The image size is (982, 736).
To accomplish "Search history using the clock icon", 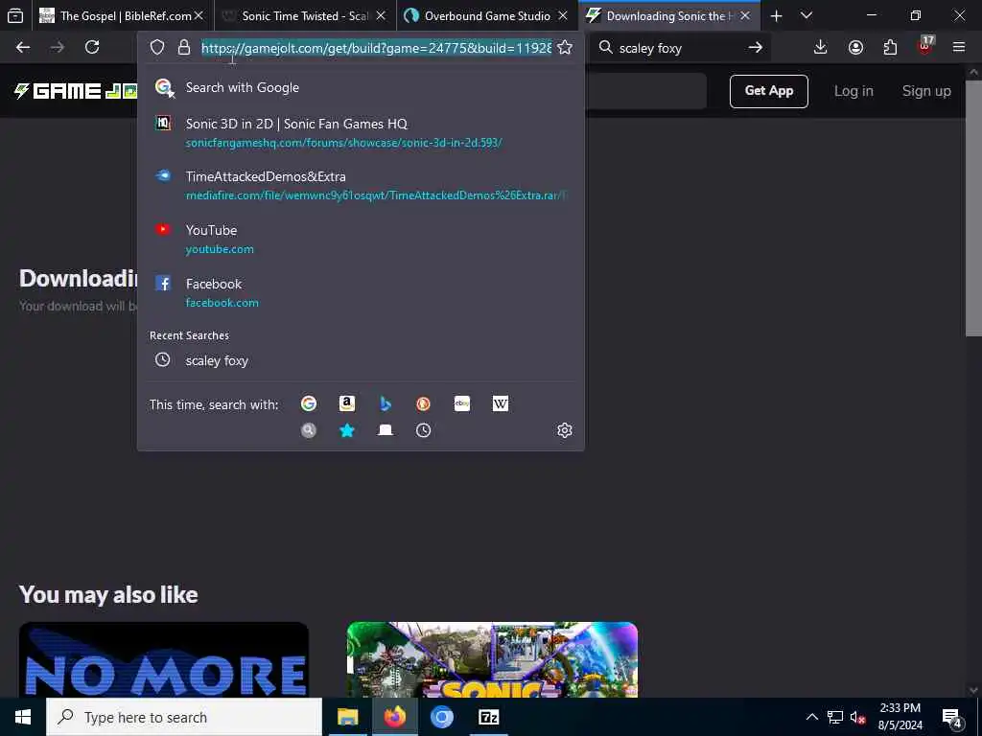I will (423, 430).
